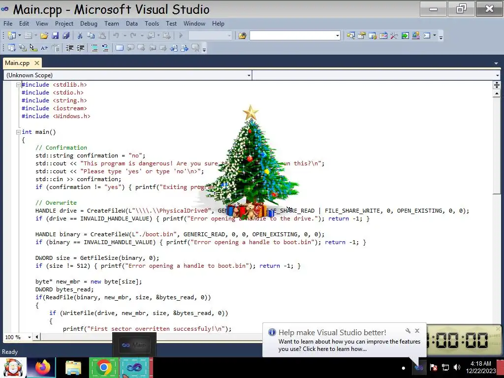Image resolution: width=504 pixels, height=378 pixels.
Task: Comment out selected lines icon
Action: tap(94, 48)
